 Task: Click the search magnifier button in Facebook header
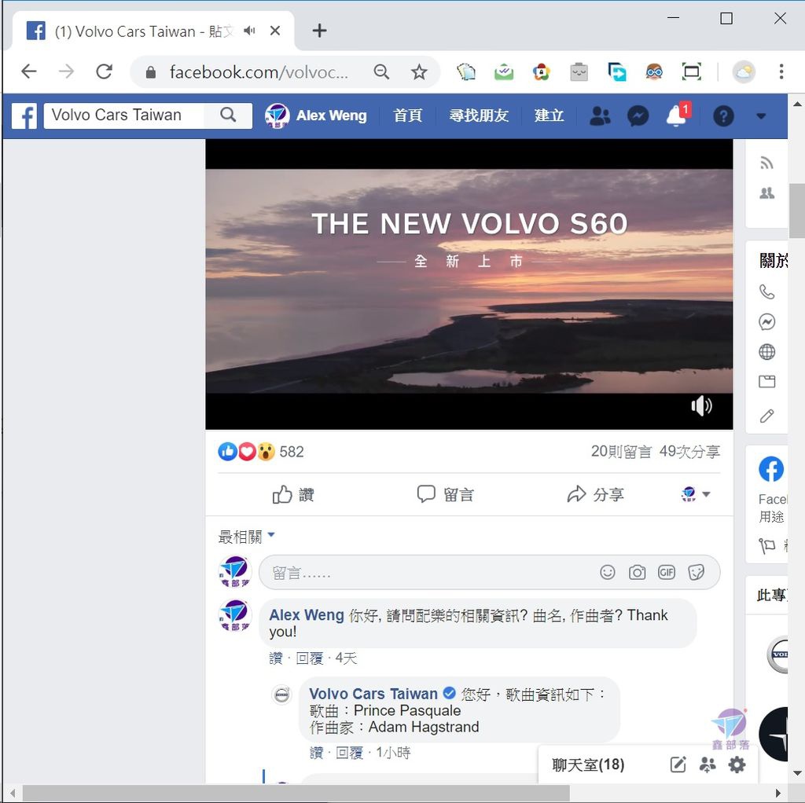228,115
